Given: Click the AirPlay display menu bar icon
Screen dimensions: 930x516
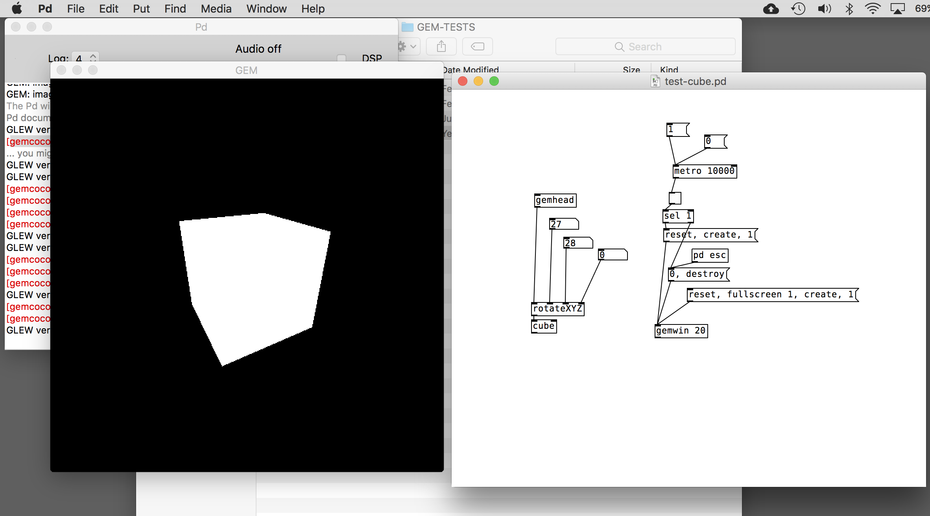Looking at the screenshot, I should pos(898,9).
